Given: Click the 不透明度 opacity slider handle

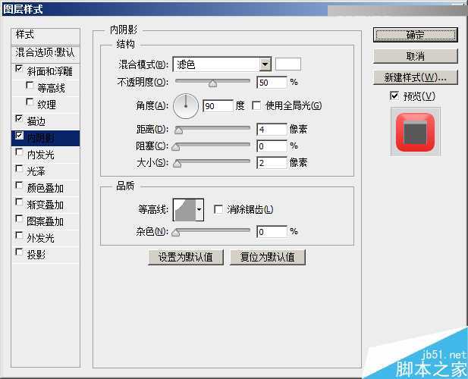Looking at the screenshot, I should click(212, 83).
